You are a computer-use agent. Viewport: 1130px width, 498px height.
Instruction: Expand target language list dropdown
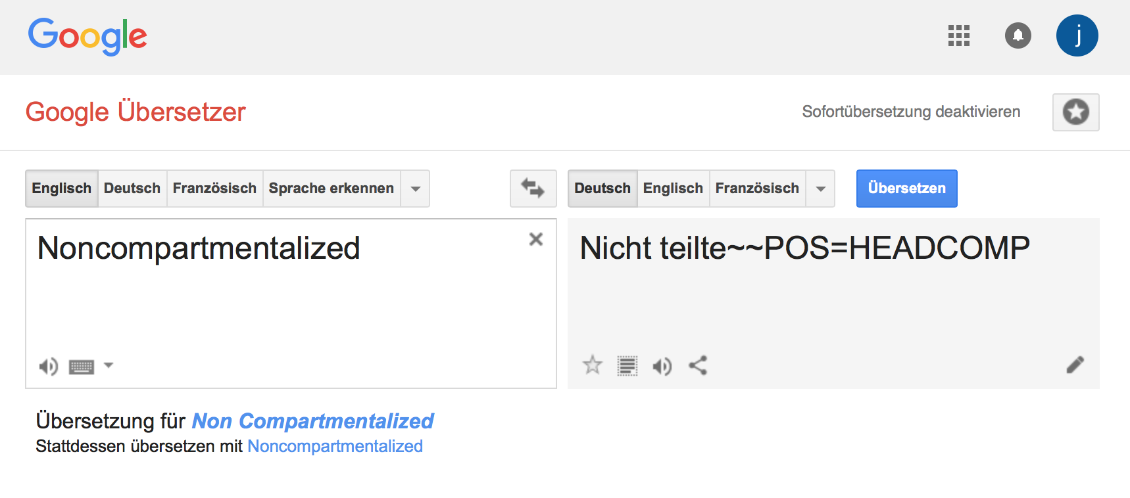tap(820, 189)
